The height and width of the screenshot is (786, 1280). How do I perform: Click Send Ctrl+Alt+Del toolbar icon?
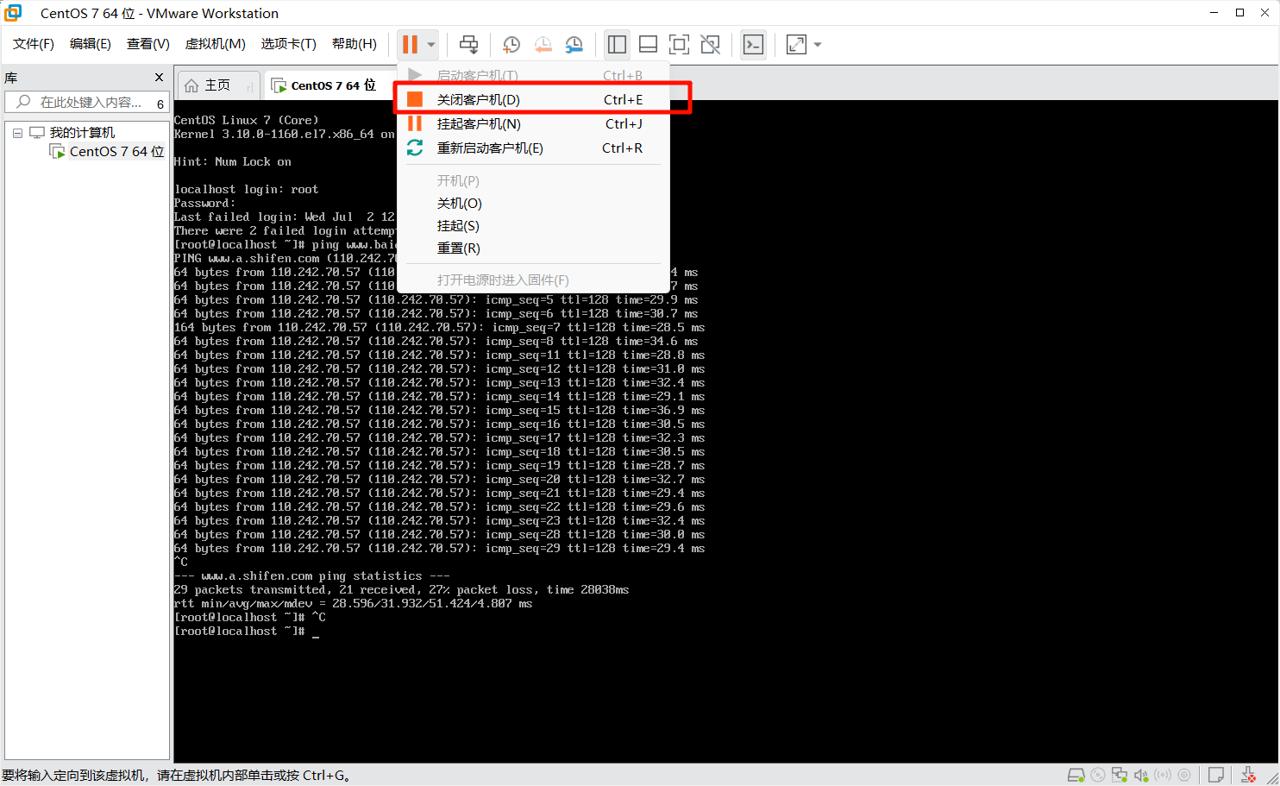click(468, 44)
